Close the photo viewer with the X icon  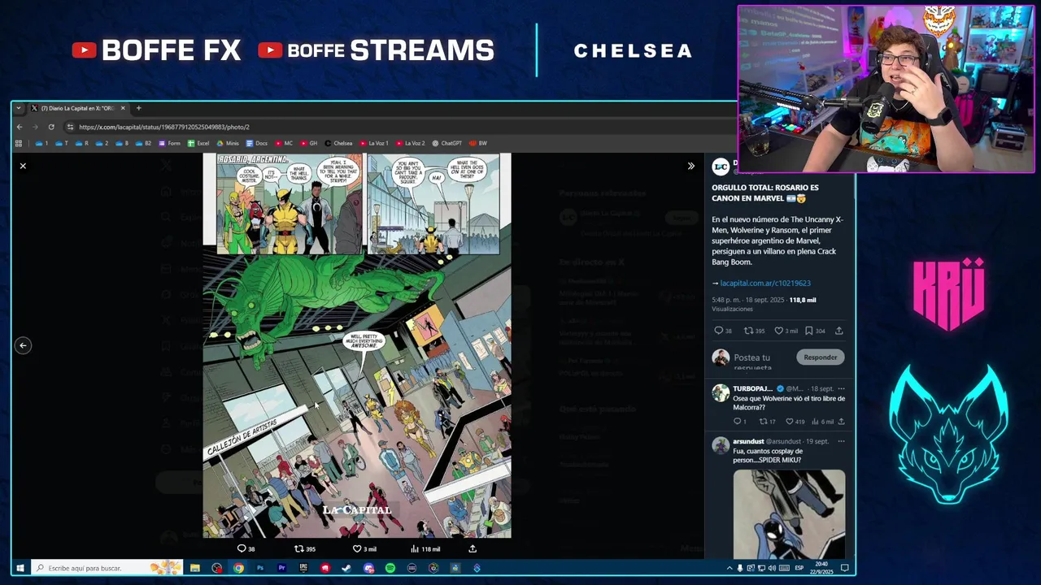(x=23, y=166)
